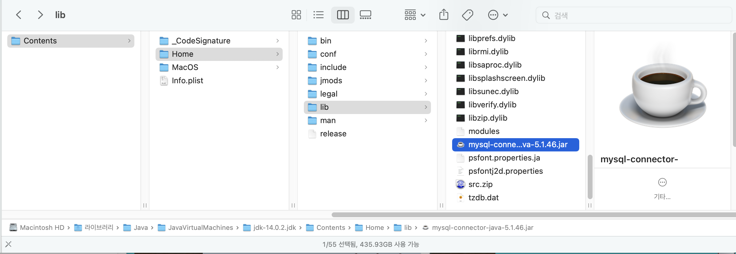Image resolution: width=736 pixels, height=254 pixels.
Task: Select the release file
Action: 367,134
